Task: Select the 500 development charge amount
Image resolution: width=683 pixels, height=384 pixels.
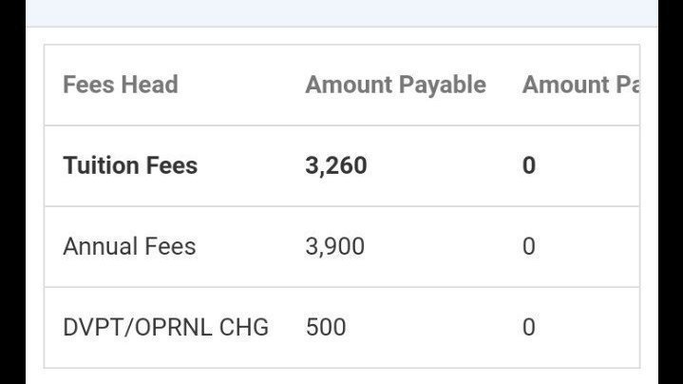Action: (x=326, y=327)
